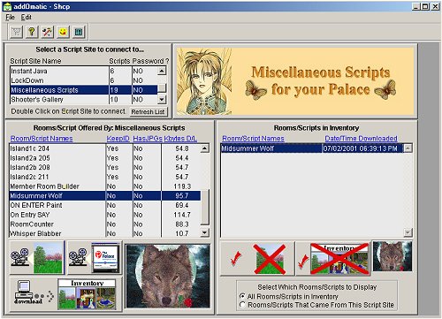
Task: Sort by HasJPGs column header
Action: click(148, 139)
